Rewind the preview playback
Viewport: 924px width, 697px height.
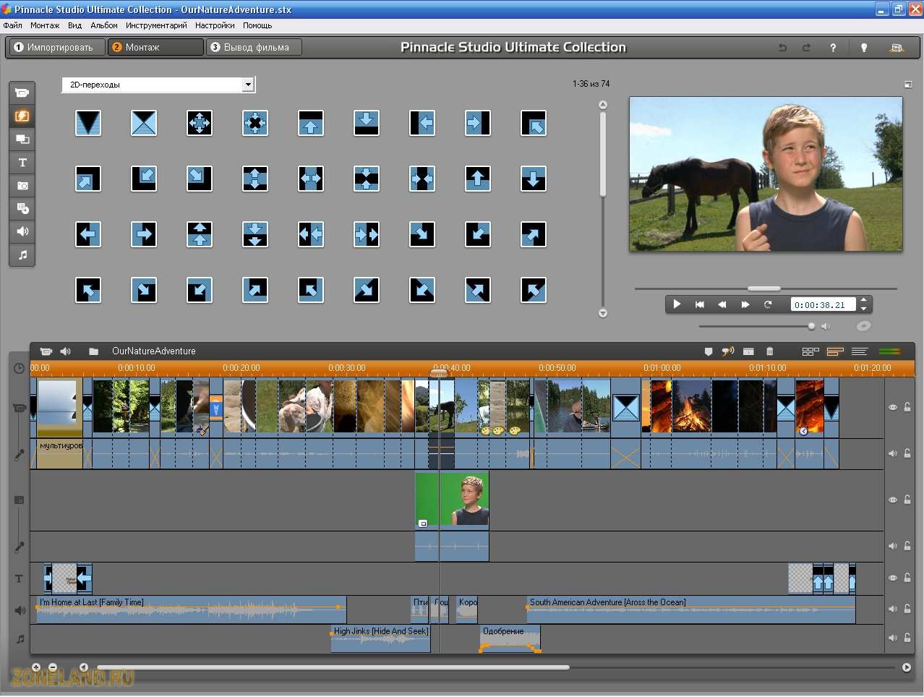tap(722, 304)
